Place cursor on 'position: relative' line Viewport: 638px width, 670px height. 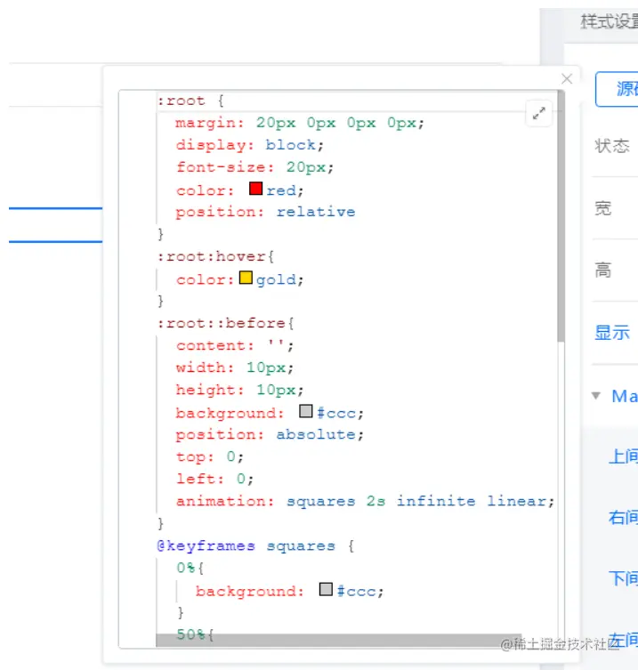(x=265, y=212)
